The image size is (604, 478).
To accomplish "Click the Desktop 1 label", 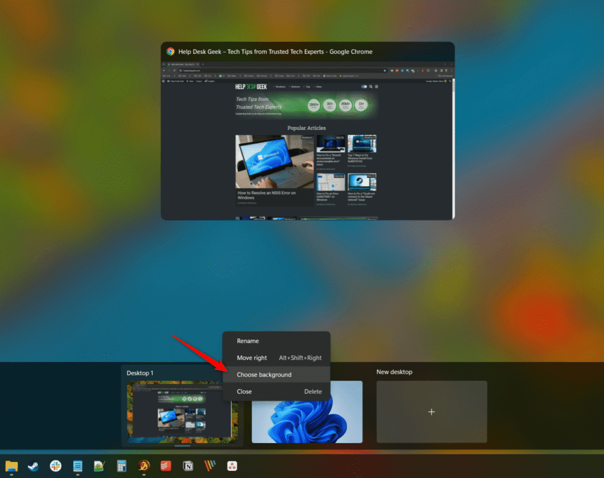I will pyautogui.click(x=140, y=373).
